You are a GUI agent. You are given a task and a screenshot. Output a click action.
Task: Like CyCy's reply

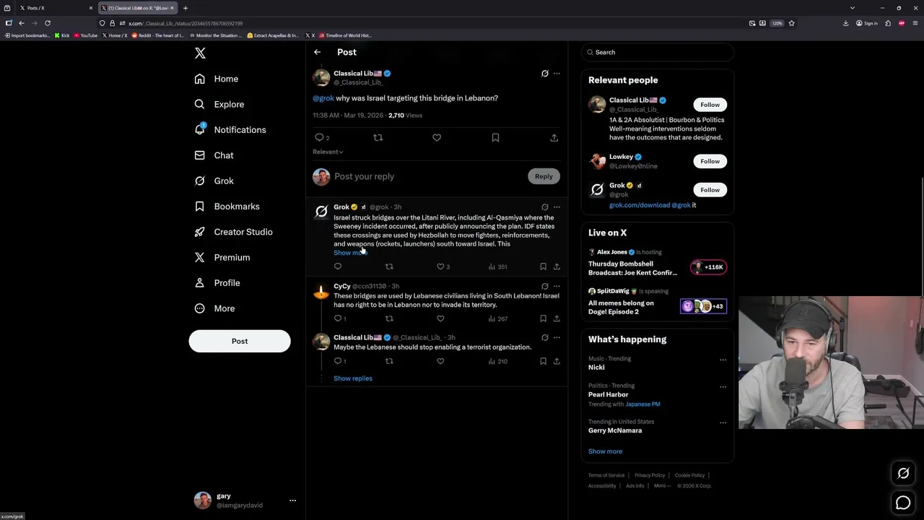pyautogui.click(x=440, y=318)
